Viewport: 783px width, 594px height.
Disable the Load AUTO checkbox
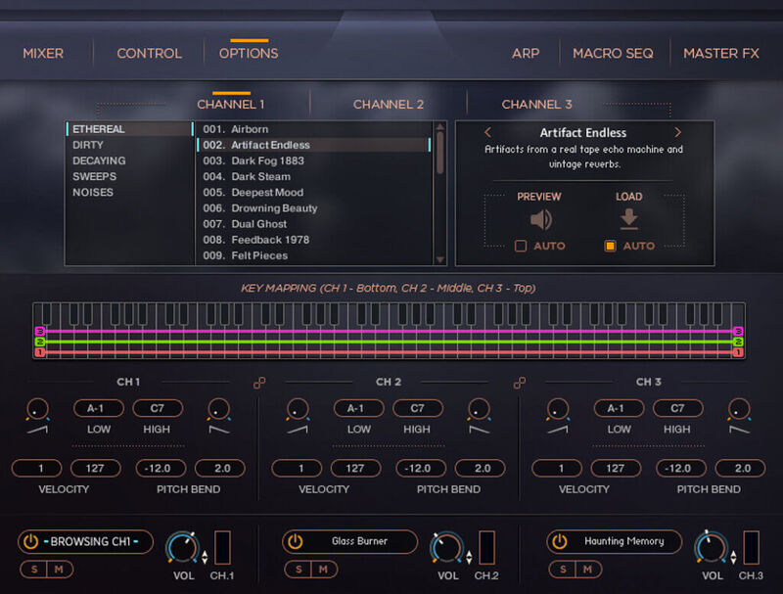(610, 246)
